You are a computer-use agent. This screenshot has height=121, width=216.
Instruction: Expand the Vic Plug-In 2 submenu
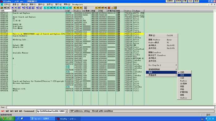[162, 65]
